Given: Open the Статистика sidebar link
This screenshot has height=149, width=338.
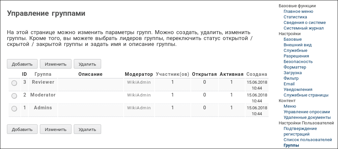Looking at the screenshot, I should click(295, 17).
